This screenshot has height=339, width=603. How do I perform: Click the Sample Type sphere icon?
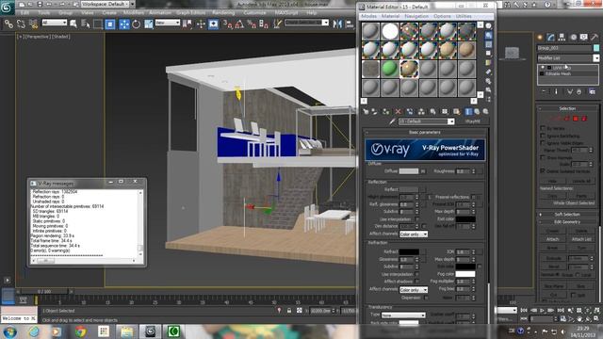[488, 25]
